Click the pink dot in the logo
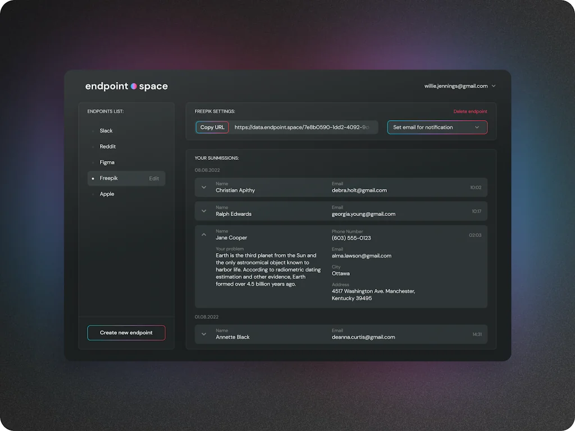This screenshot has width=575, height=431. pyautogui.click(x=134, y=86)
